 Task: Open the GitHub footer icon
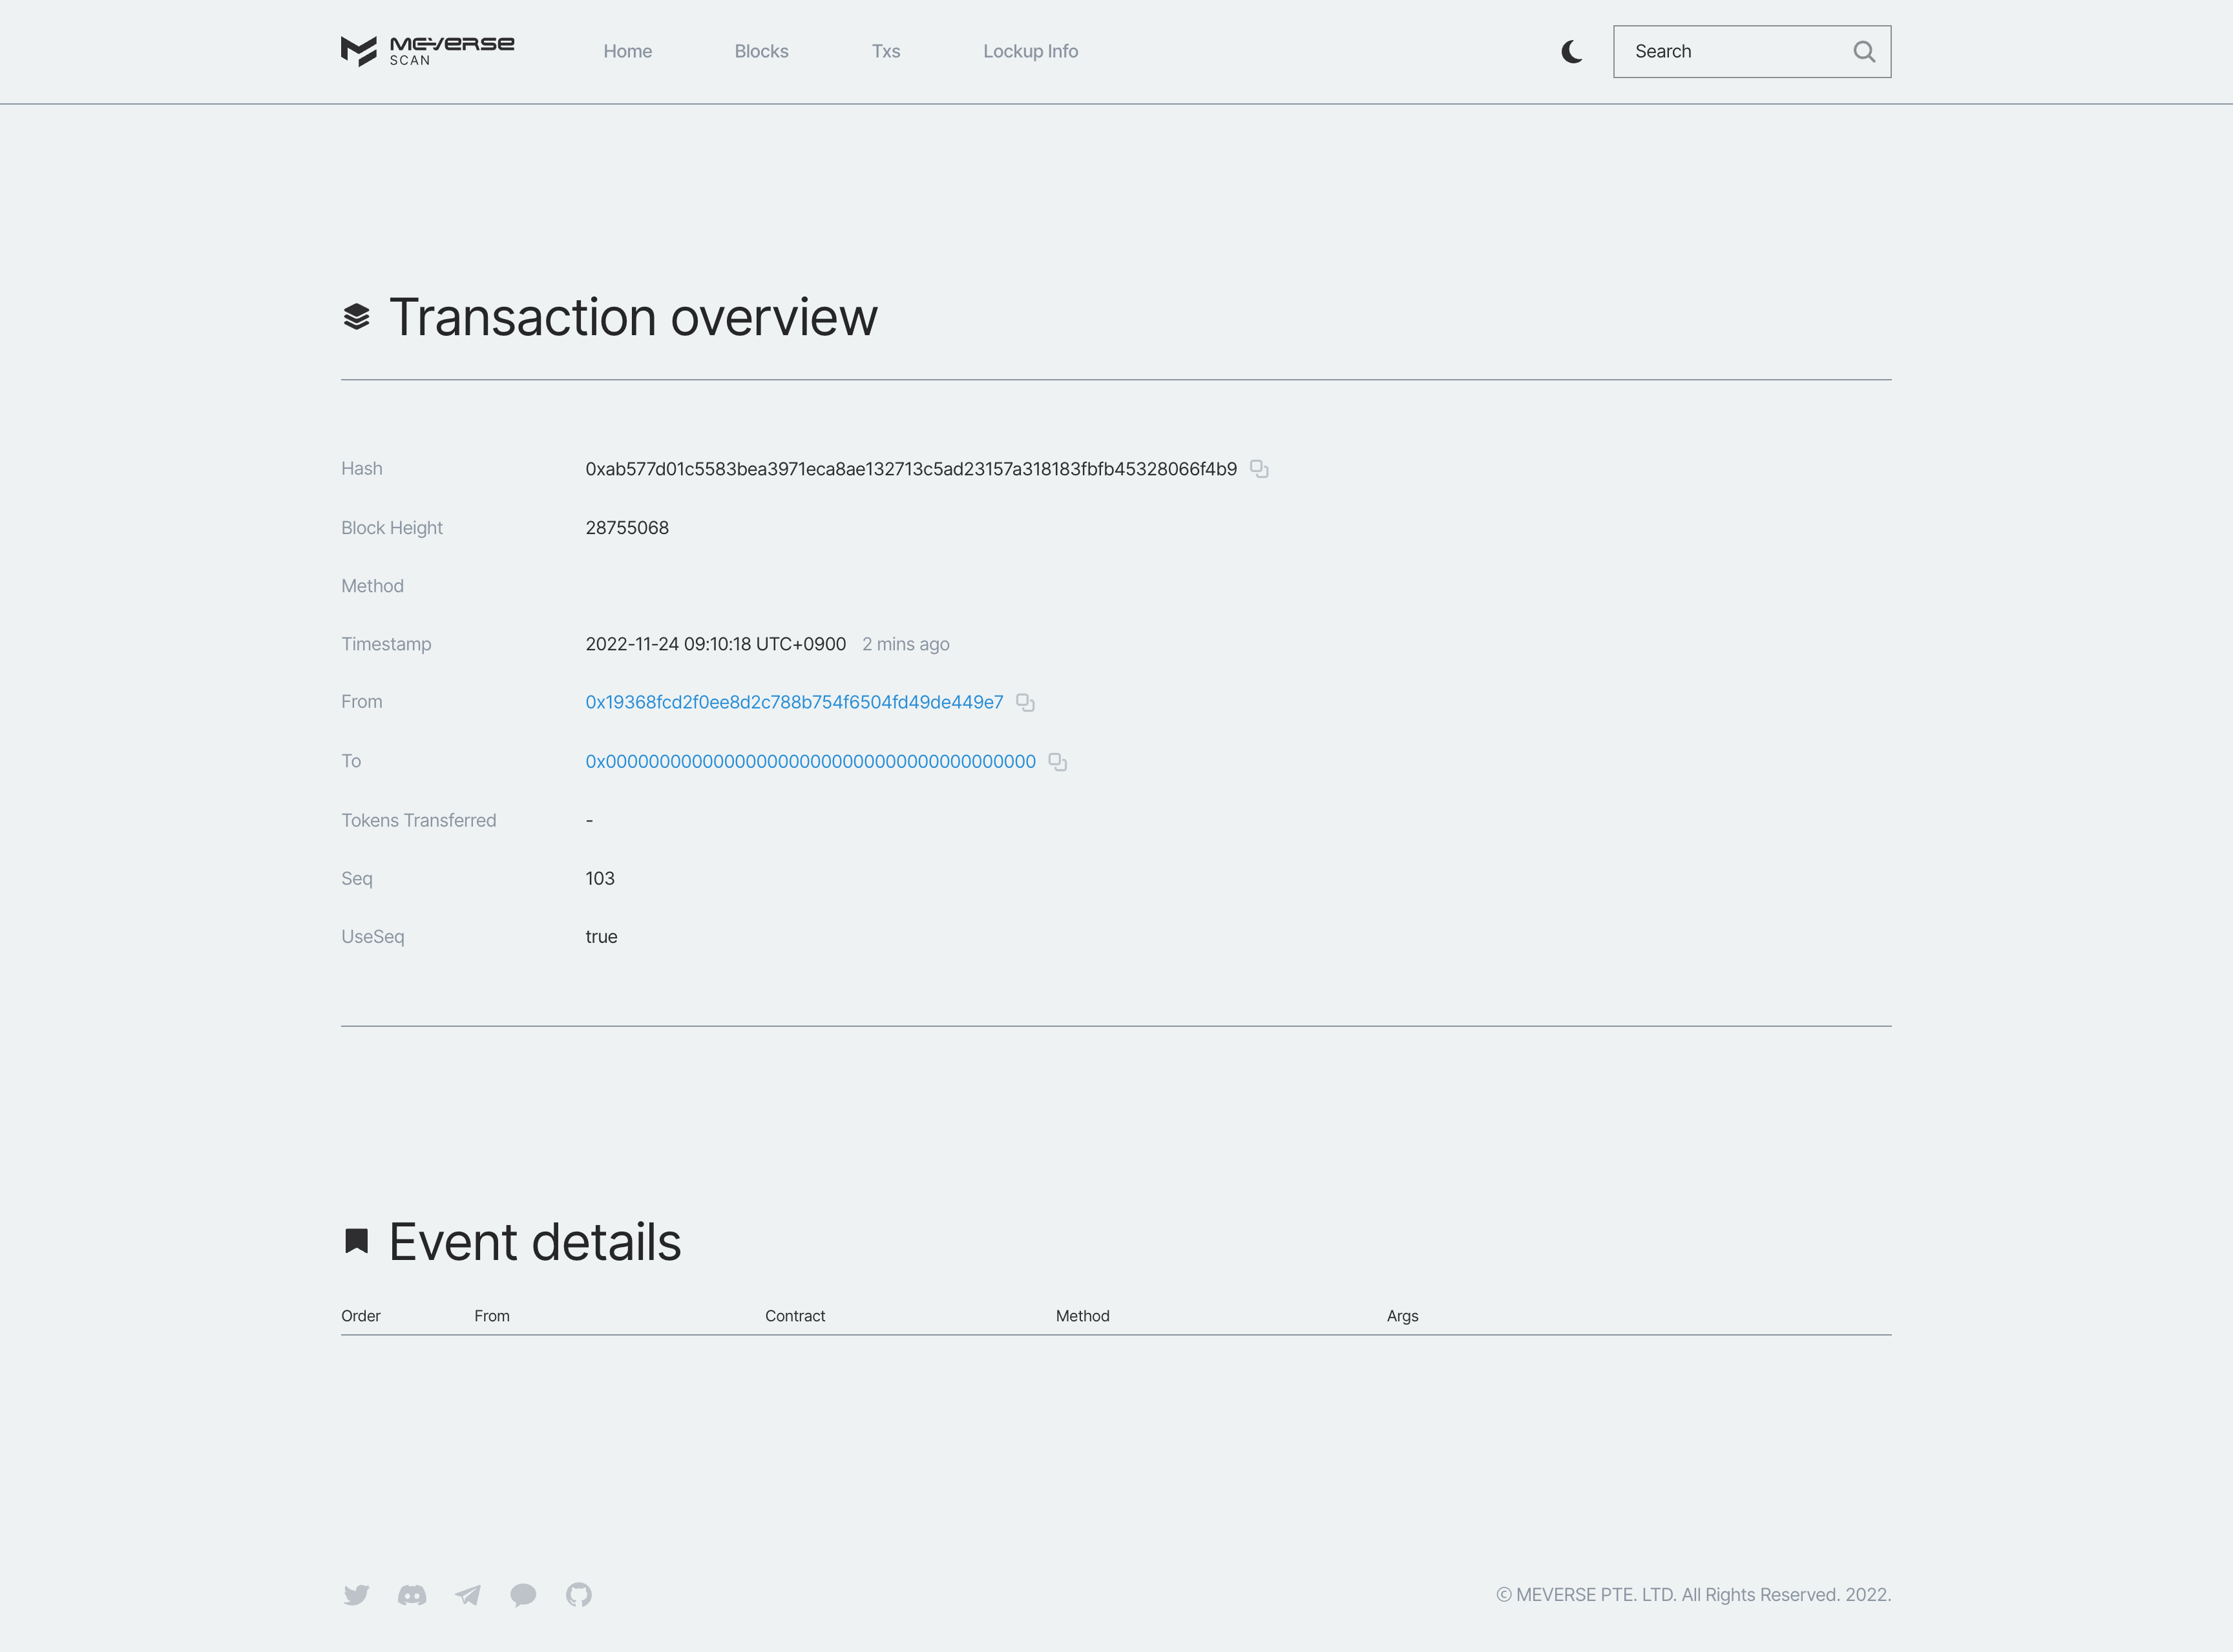point(578,1595)
